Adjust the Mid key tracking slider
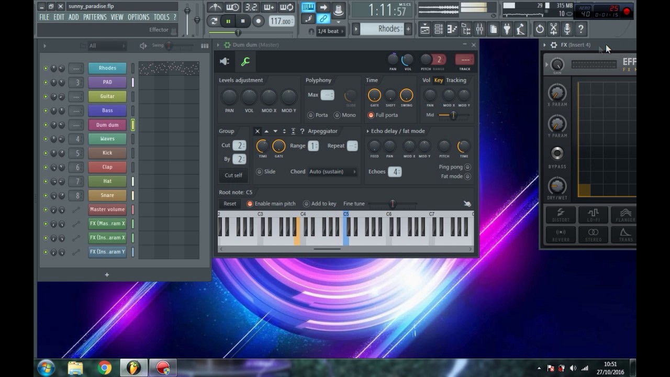This screenshot has height=377, width=670. click(453, 115)
